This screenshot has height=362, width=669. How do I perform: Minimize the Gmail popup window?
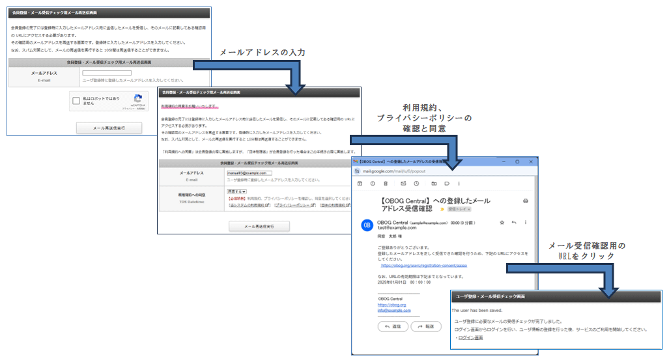[504, 161]
